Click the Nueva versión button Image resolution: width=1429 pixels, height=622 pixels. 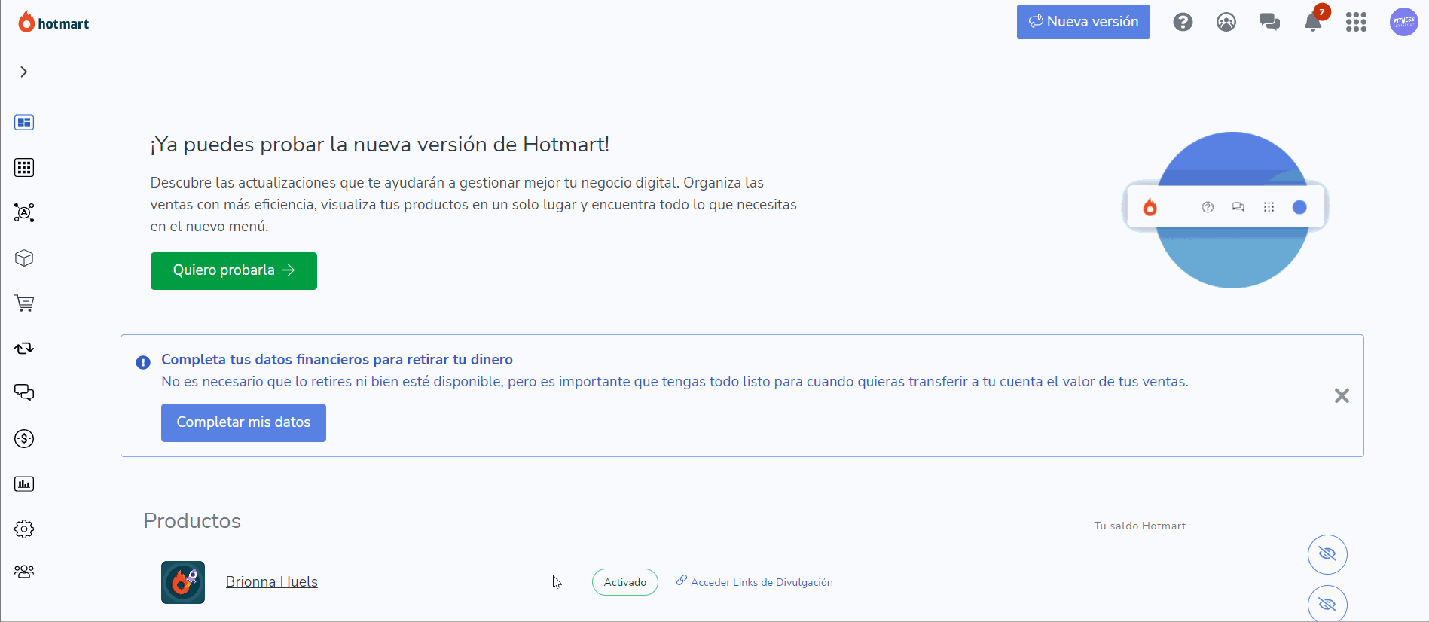click(x=1083, y=22)
